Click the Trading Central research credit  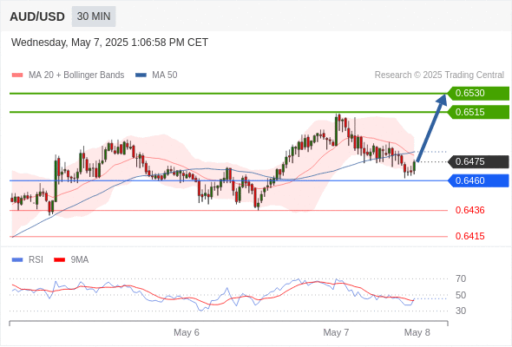click(x=439, y=75)
